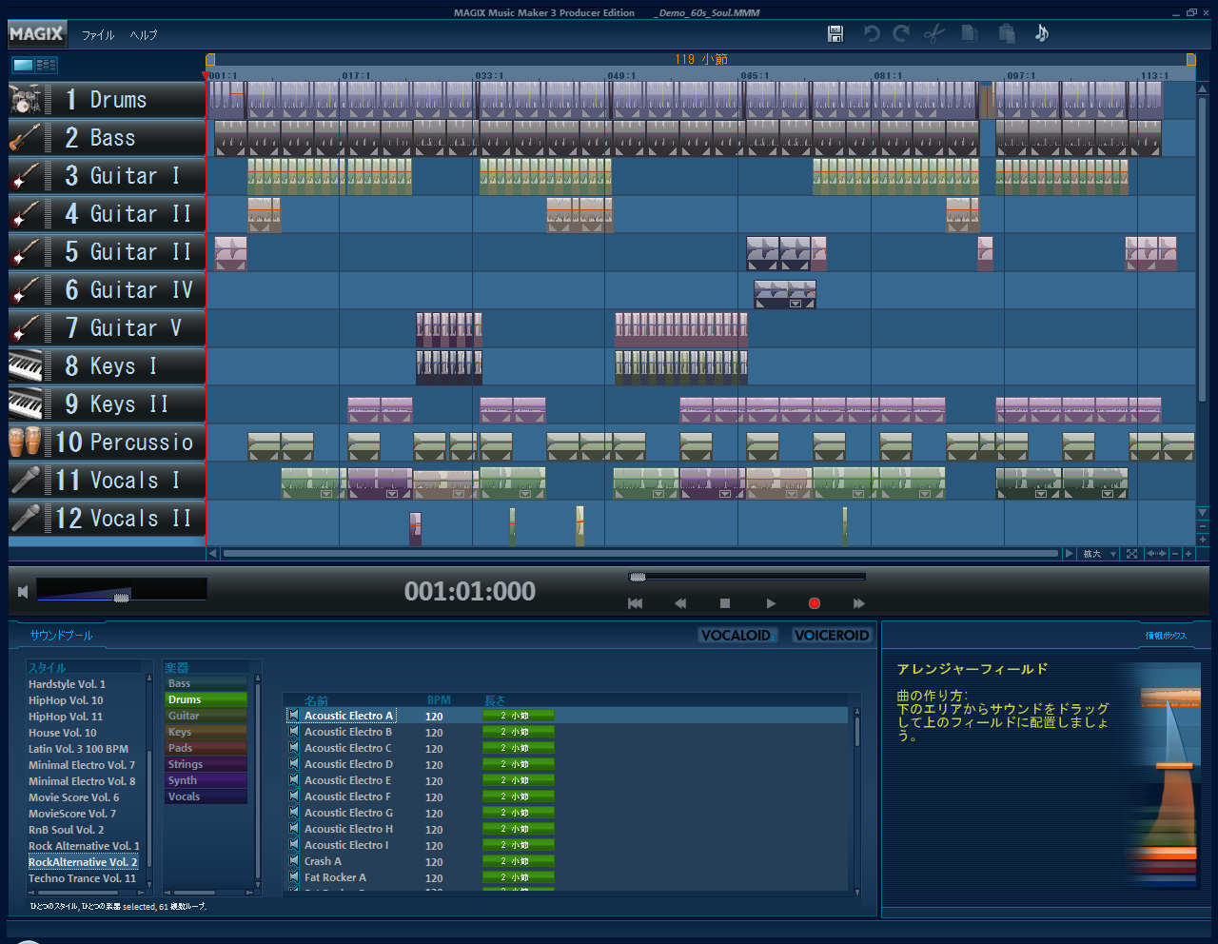Image resolution: width=1218 pixels, height=944 pixels.
Task: Click the copy documents icon
Action: click(x=969, y=34)
